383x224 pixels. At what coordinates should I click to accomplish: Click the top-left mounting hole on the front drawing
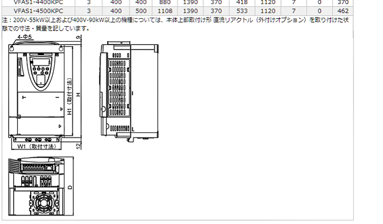coord(12,49)
